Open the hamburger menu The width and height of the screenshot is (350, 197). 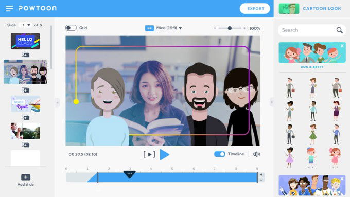point(9,8)
